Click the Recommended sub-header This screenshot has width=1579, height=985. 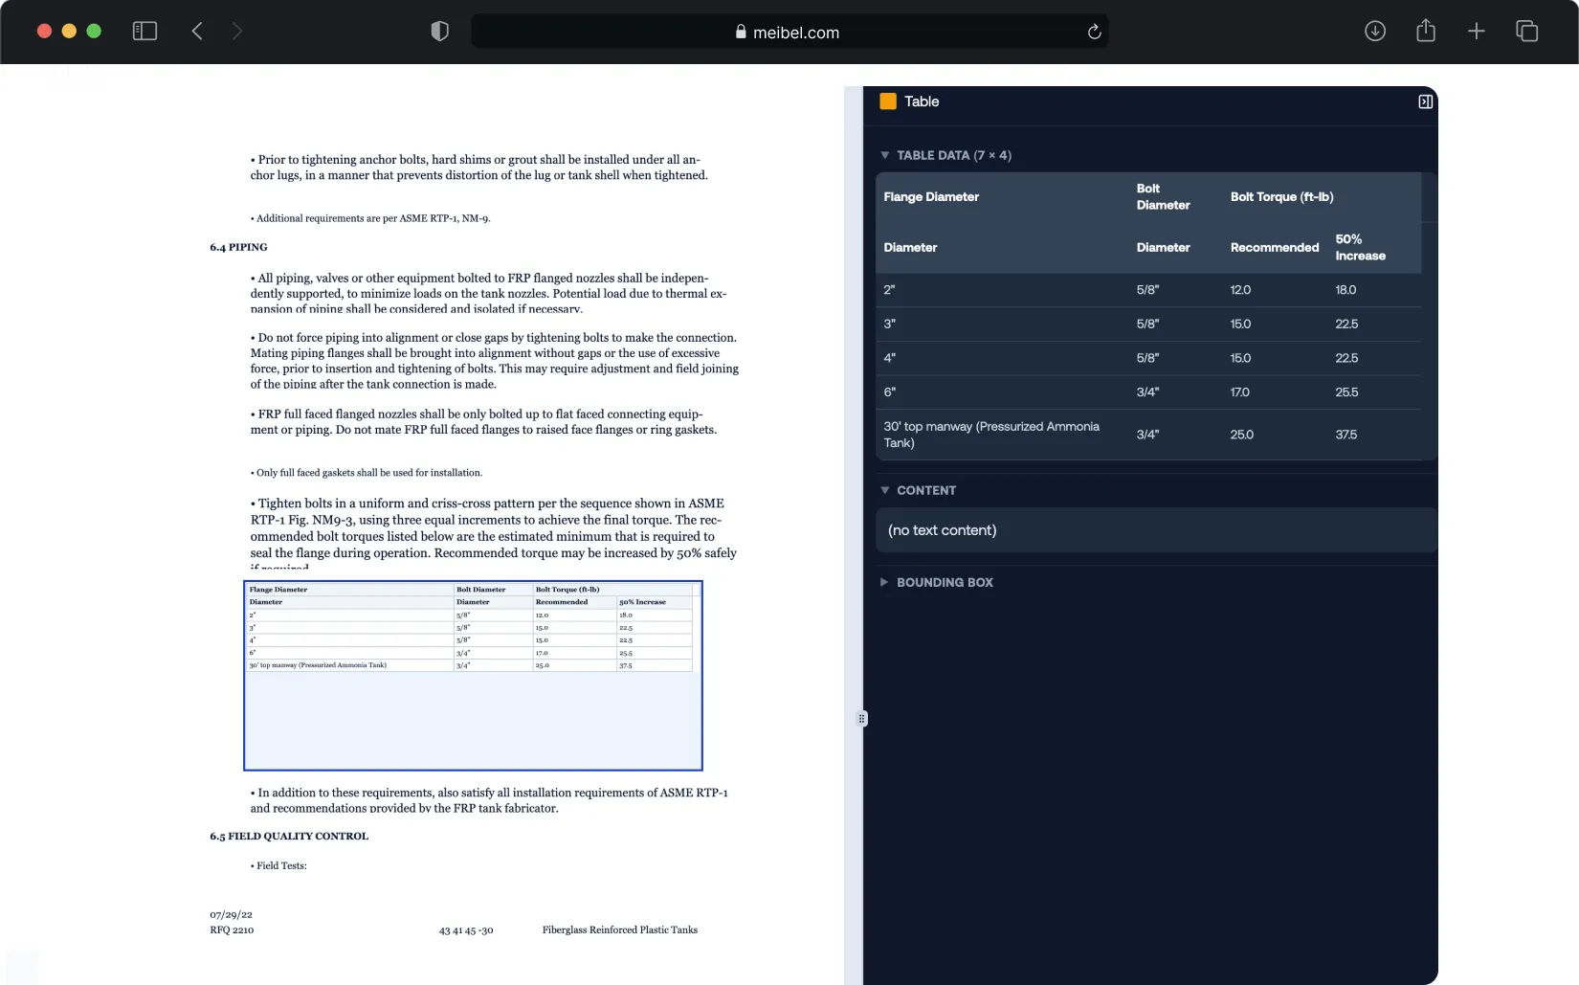(x=1274, y=248)
